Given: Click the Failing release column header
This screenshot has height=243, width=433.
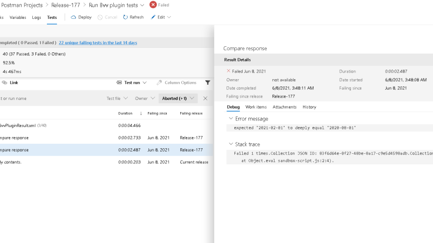Looking at the screenshot, I should pyautogui.click(x=191, y=113).
